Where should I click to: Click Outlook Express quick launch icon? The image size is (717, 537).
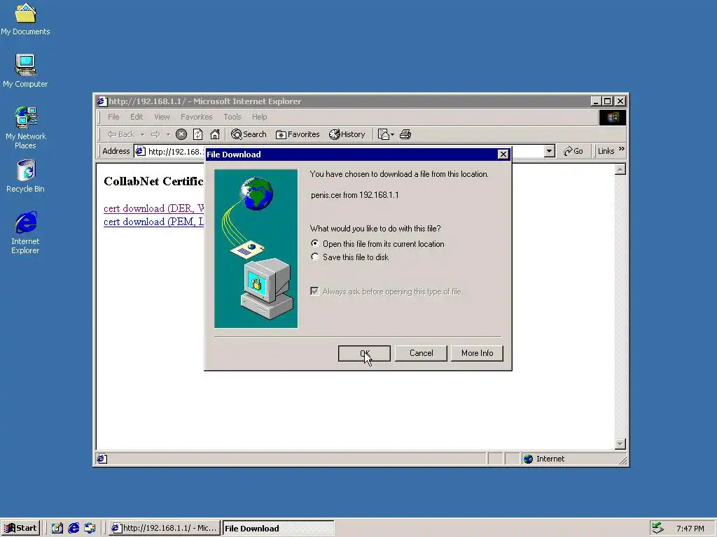click(90, 528)
